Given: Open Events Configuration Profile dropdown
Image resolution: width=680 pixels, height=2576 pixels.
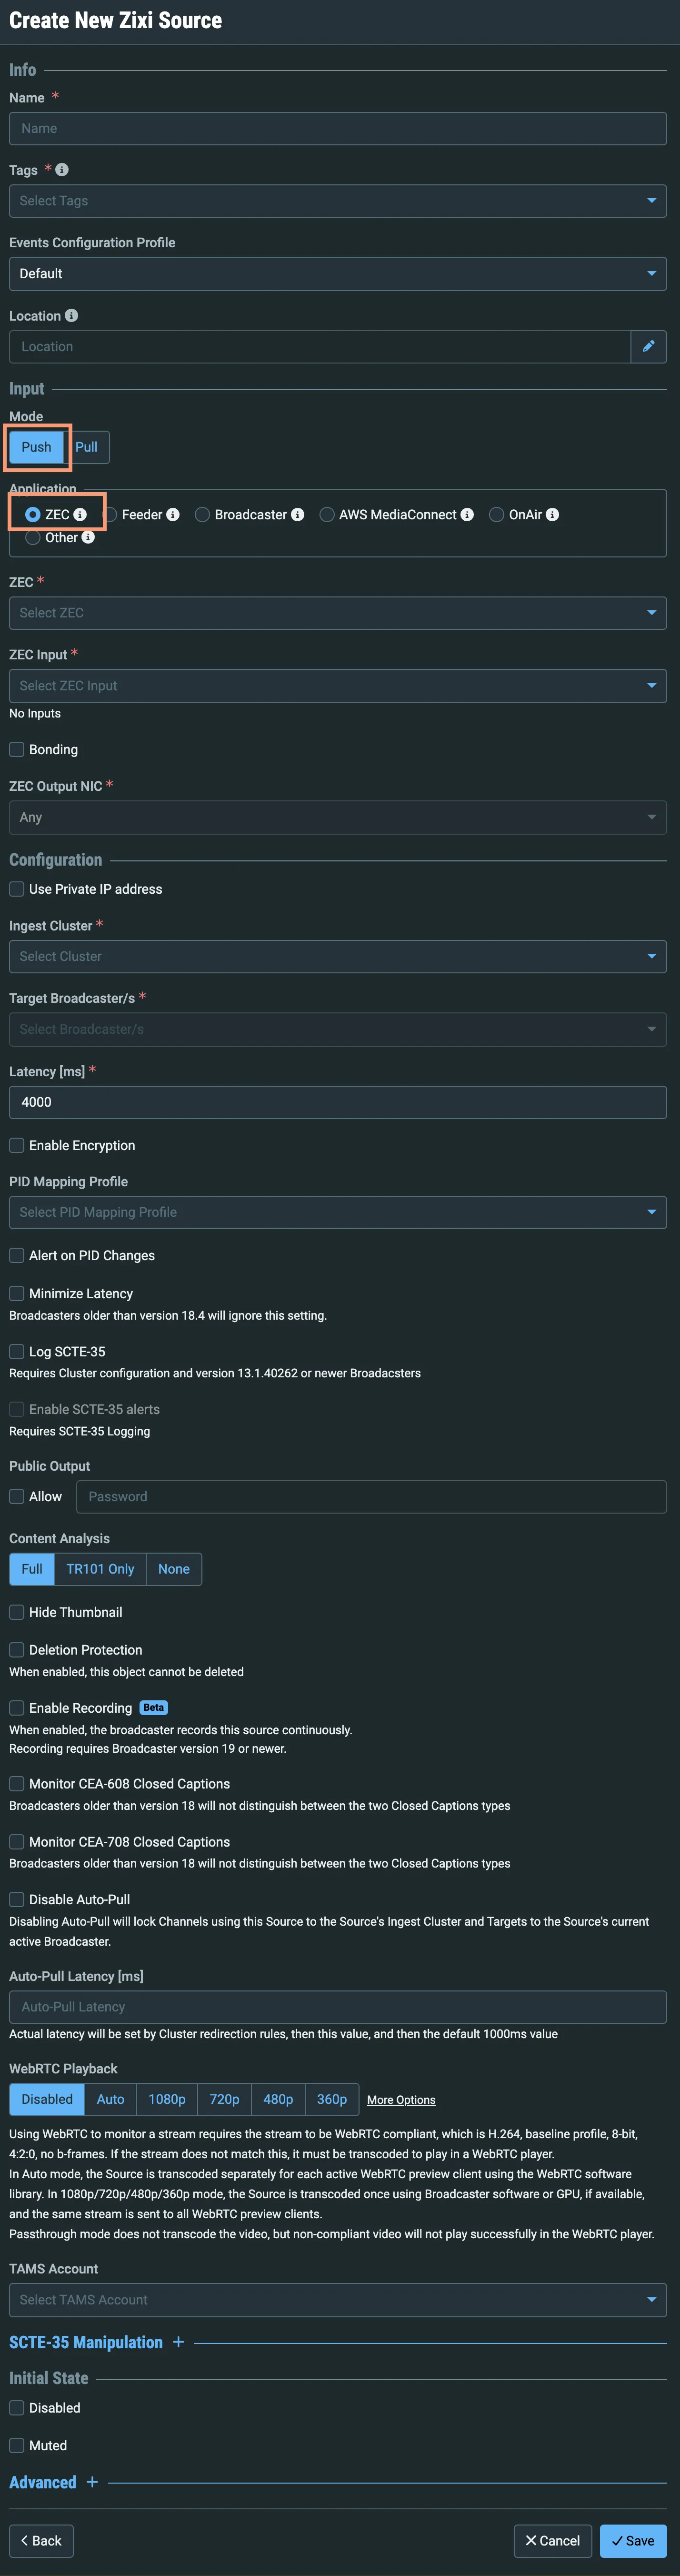Looking at the screenshot, I should click(x=338, y=274).
